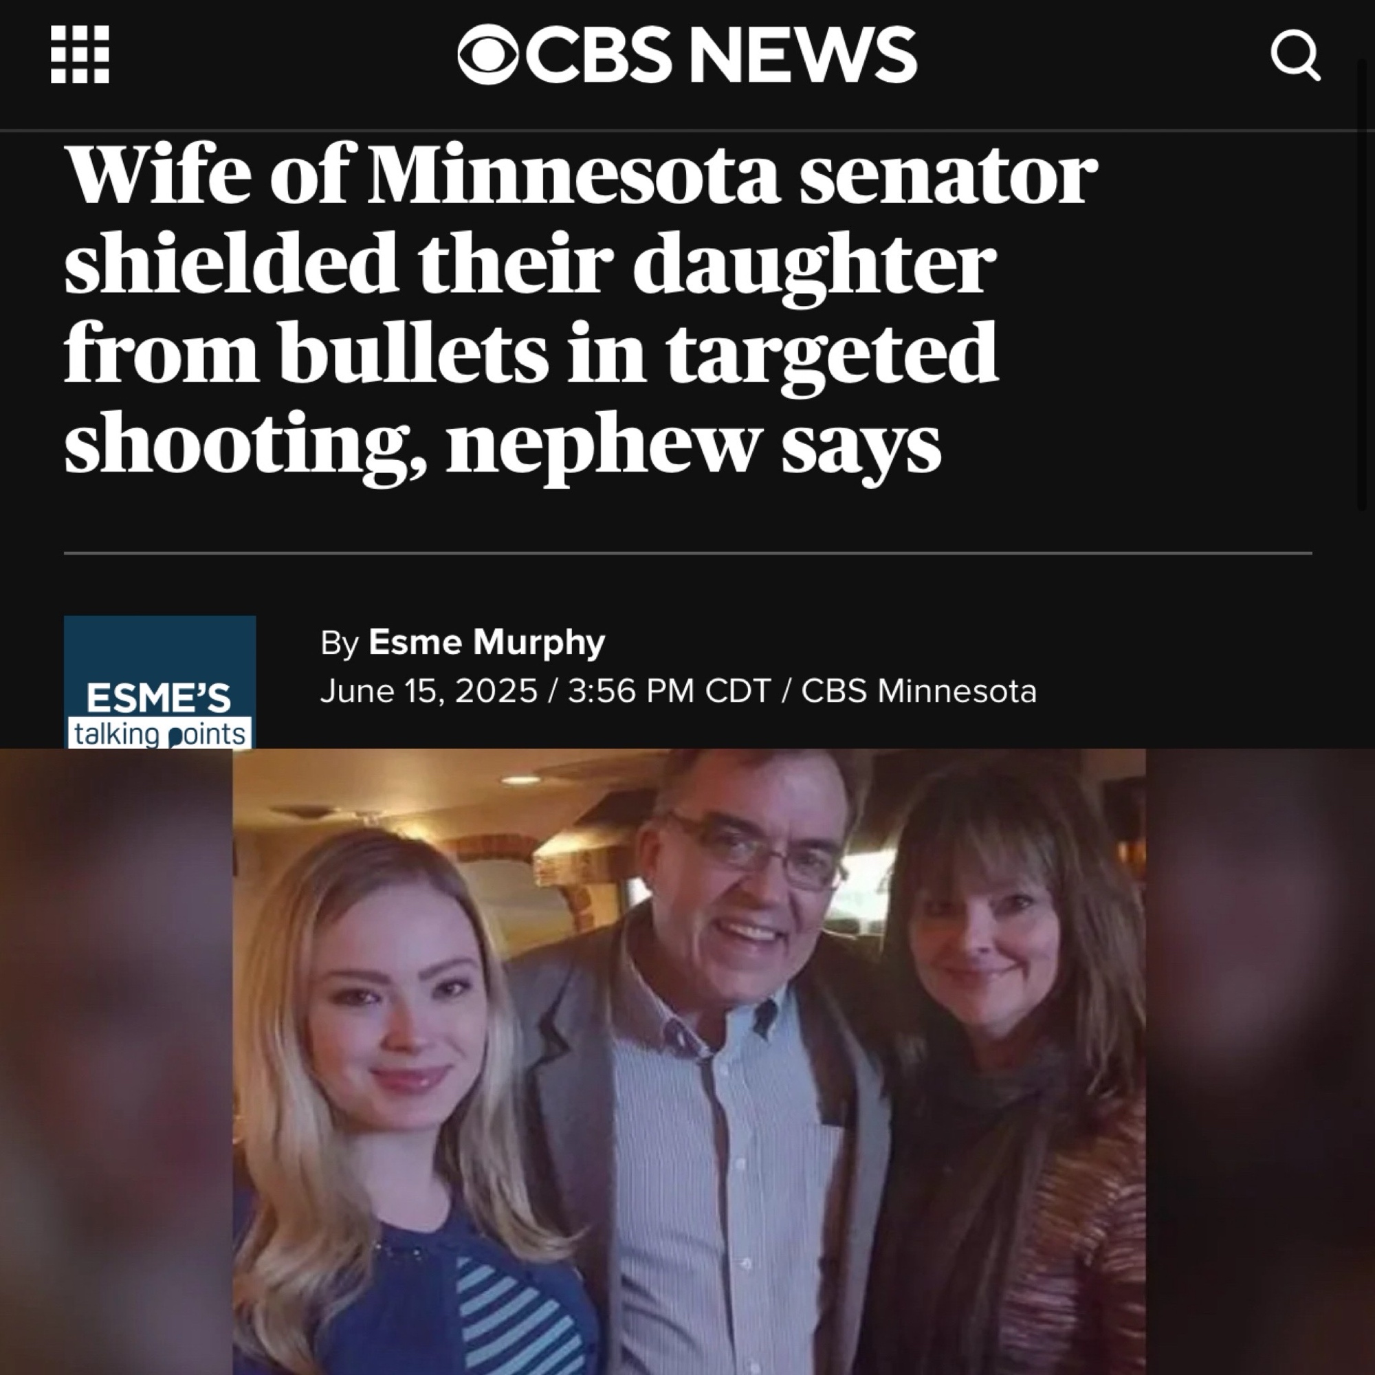Open the CBS Minnesota source link
The width and height of the screenshot is (1375, 1375).
click(x=918, y=690)
